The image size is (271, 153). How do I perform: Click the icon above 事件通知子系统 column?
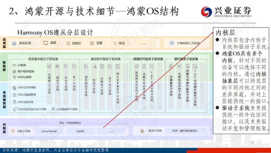tap(86, 66)
